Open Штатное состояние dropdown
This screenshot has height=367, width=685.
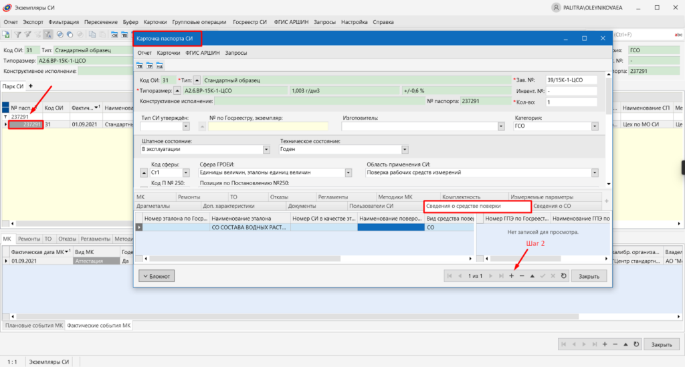(266, 149)
